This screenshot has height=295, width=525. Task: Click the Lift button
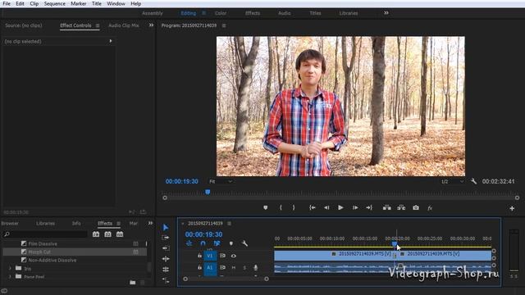coord(386,207)
